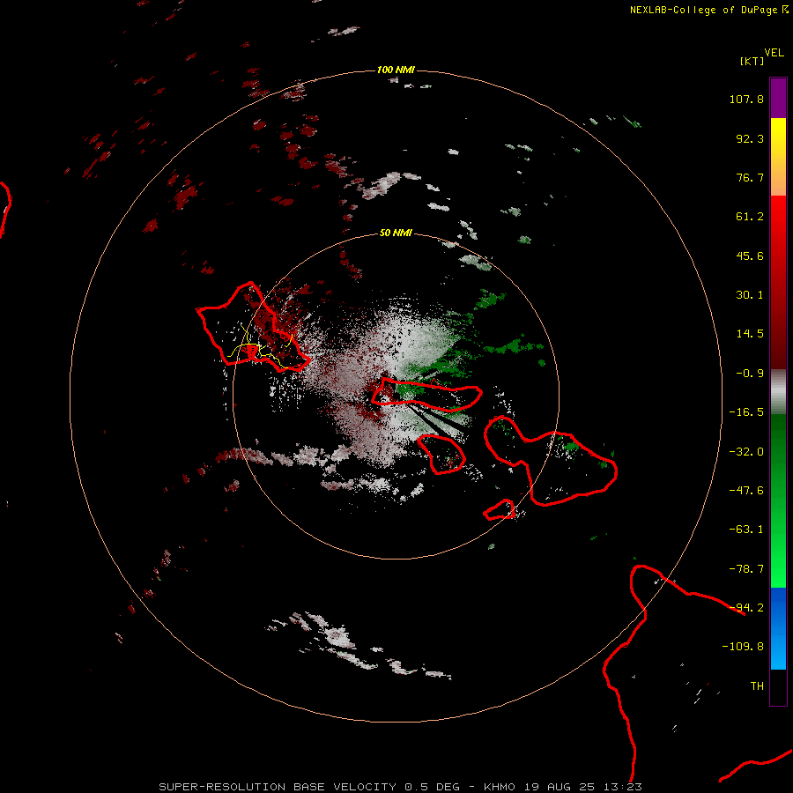793x793 pixels.
Task: Click the KHMO station identifier in caption
Action: pos(500,787)
